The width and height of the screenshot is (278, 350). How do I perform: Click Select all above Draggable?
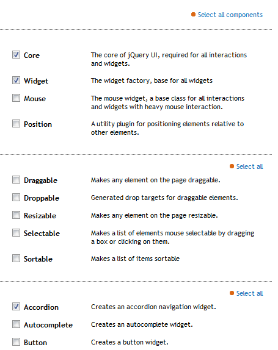[250, 166]
